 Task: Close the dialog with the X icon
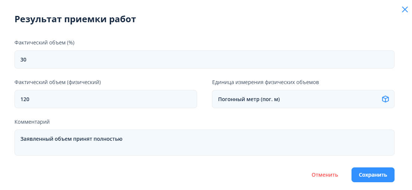coord(405,10)
